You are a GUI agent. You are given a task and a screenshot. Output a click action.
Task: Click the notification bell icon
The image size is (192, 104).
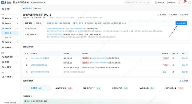pyautogui.click(x=184, y=3)
